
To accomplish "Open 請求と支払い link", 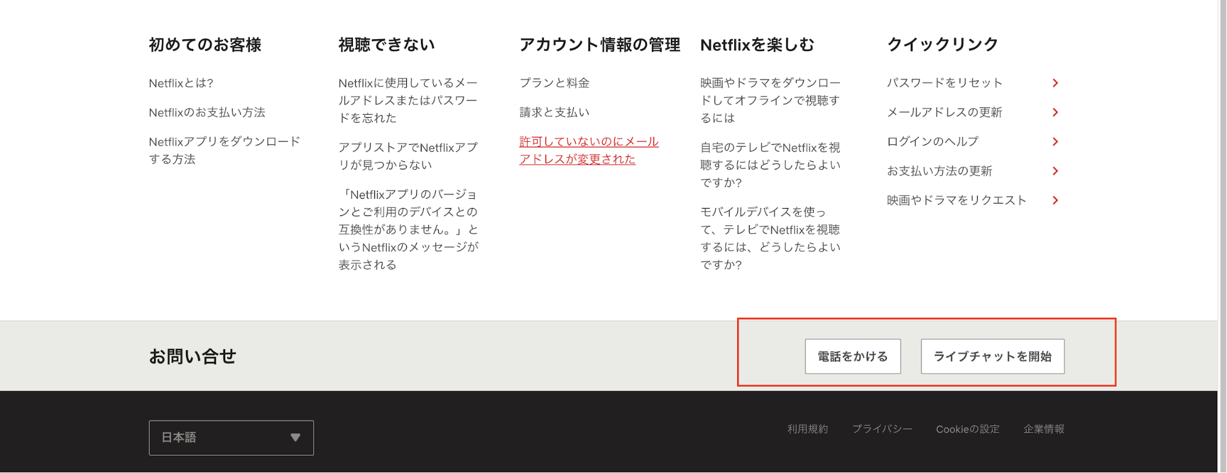I will click(554, 112).
